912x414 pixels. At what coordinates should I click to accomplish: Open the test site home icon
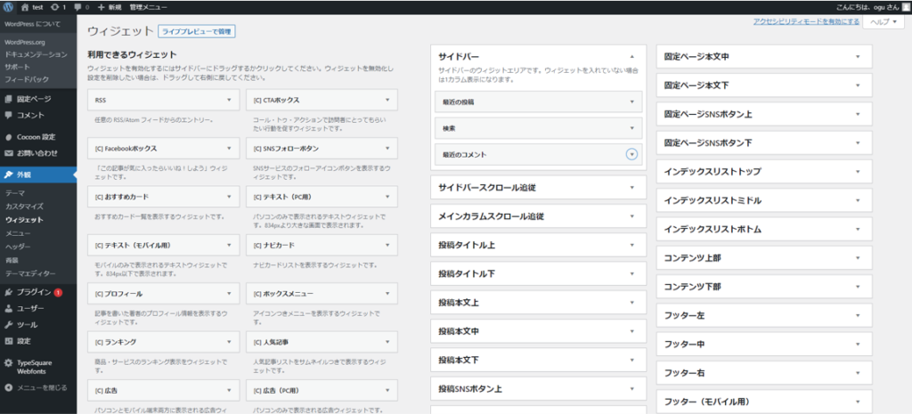pos(24,7)
